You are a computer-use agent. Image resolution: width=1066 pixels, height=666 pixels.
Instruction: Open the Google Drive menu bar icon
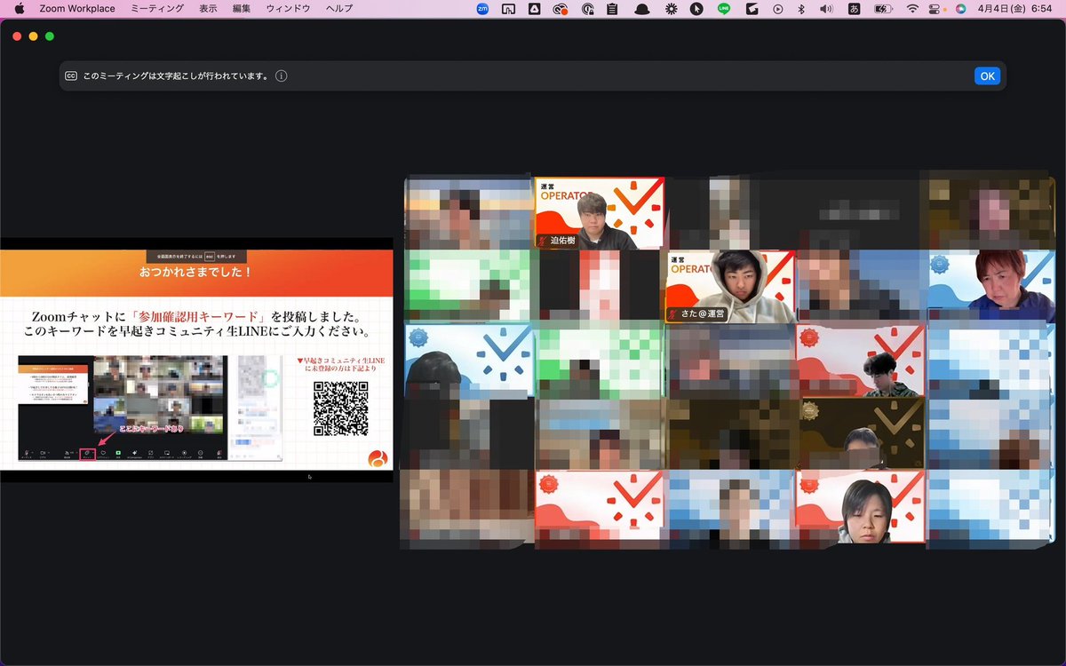point(535,9)
